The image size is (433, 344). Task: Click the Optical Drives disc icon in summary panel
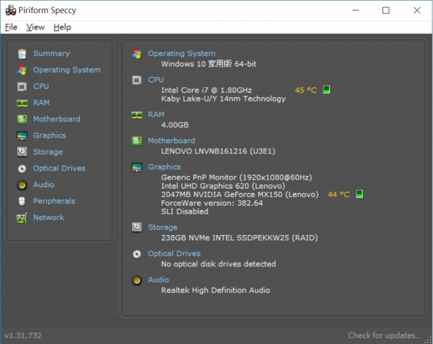tap(137, 254)
